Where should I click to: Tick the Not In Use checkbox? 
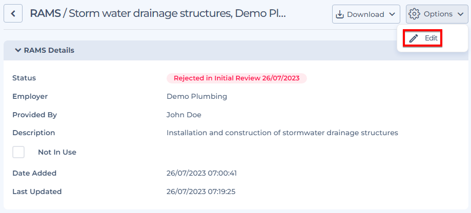coord(18,152)
